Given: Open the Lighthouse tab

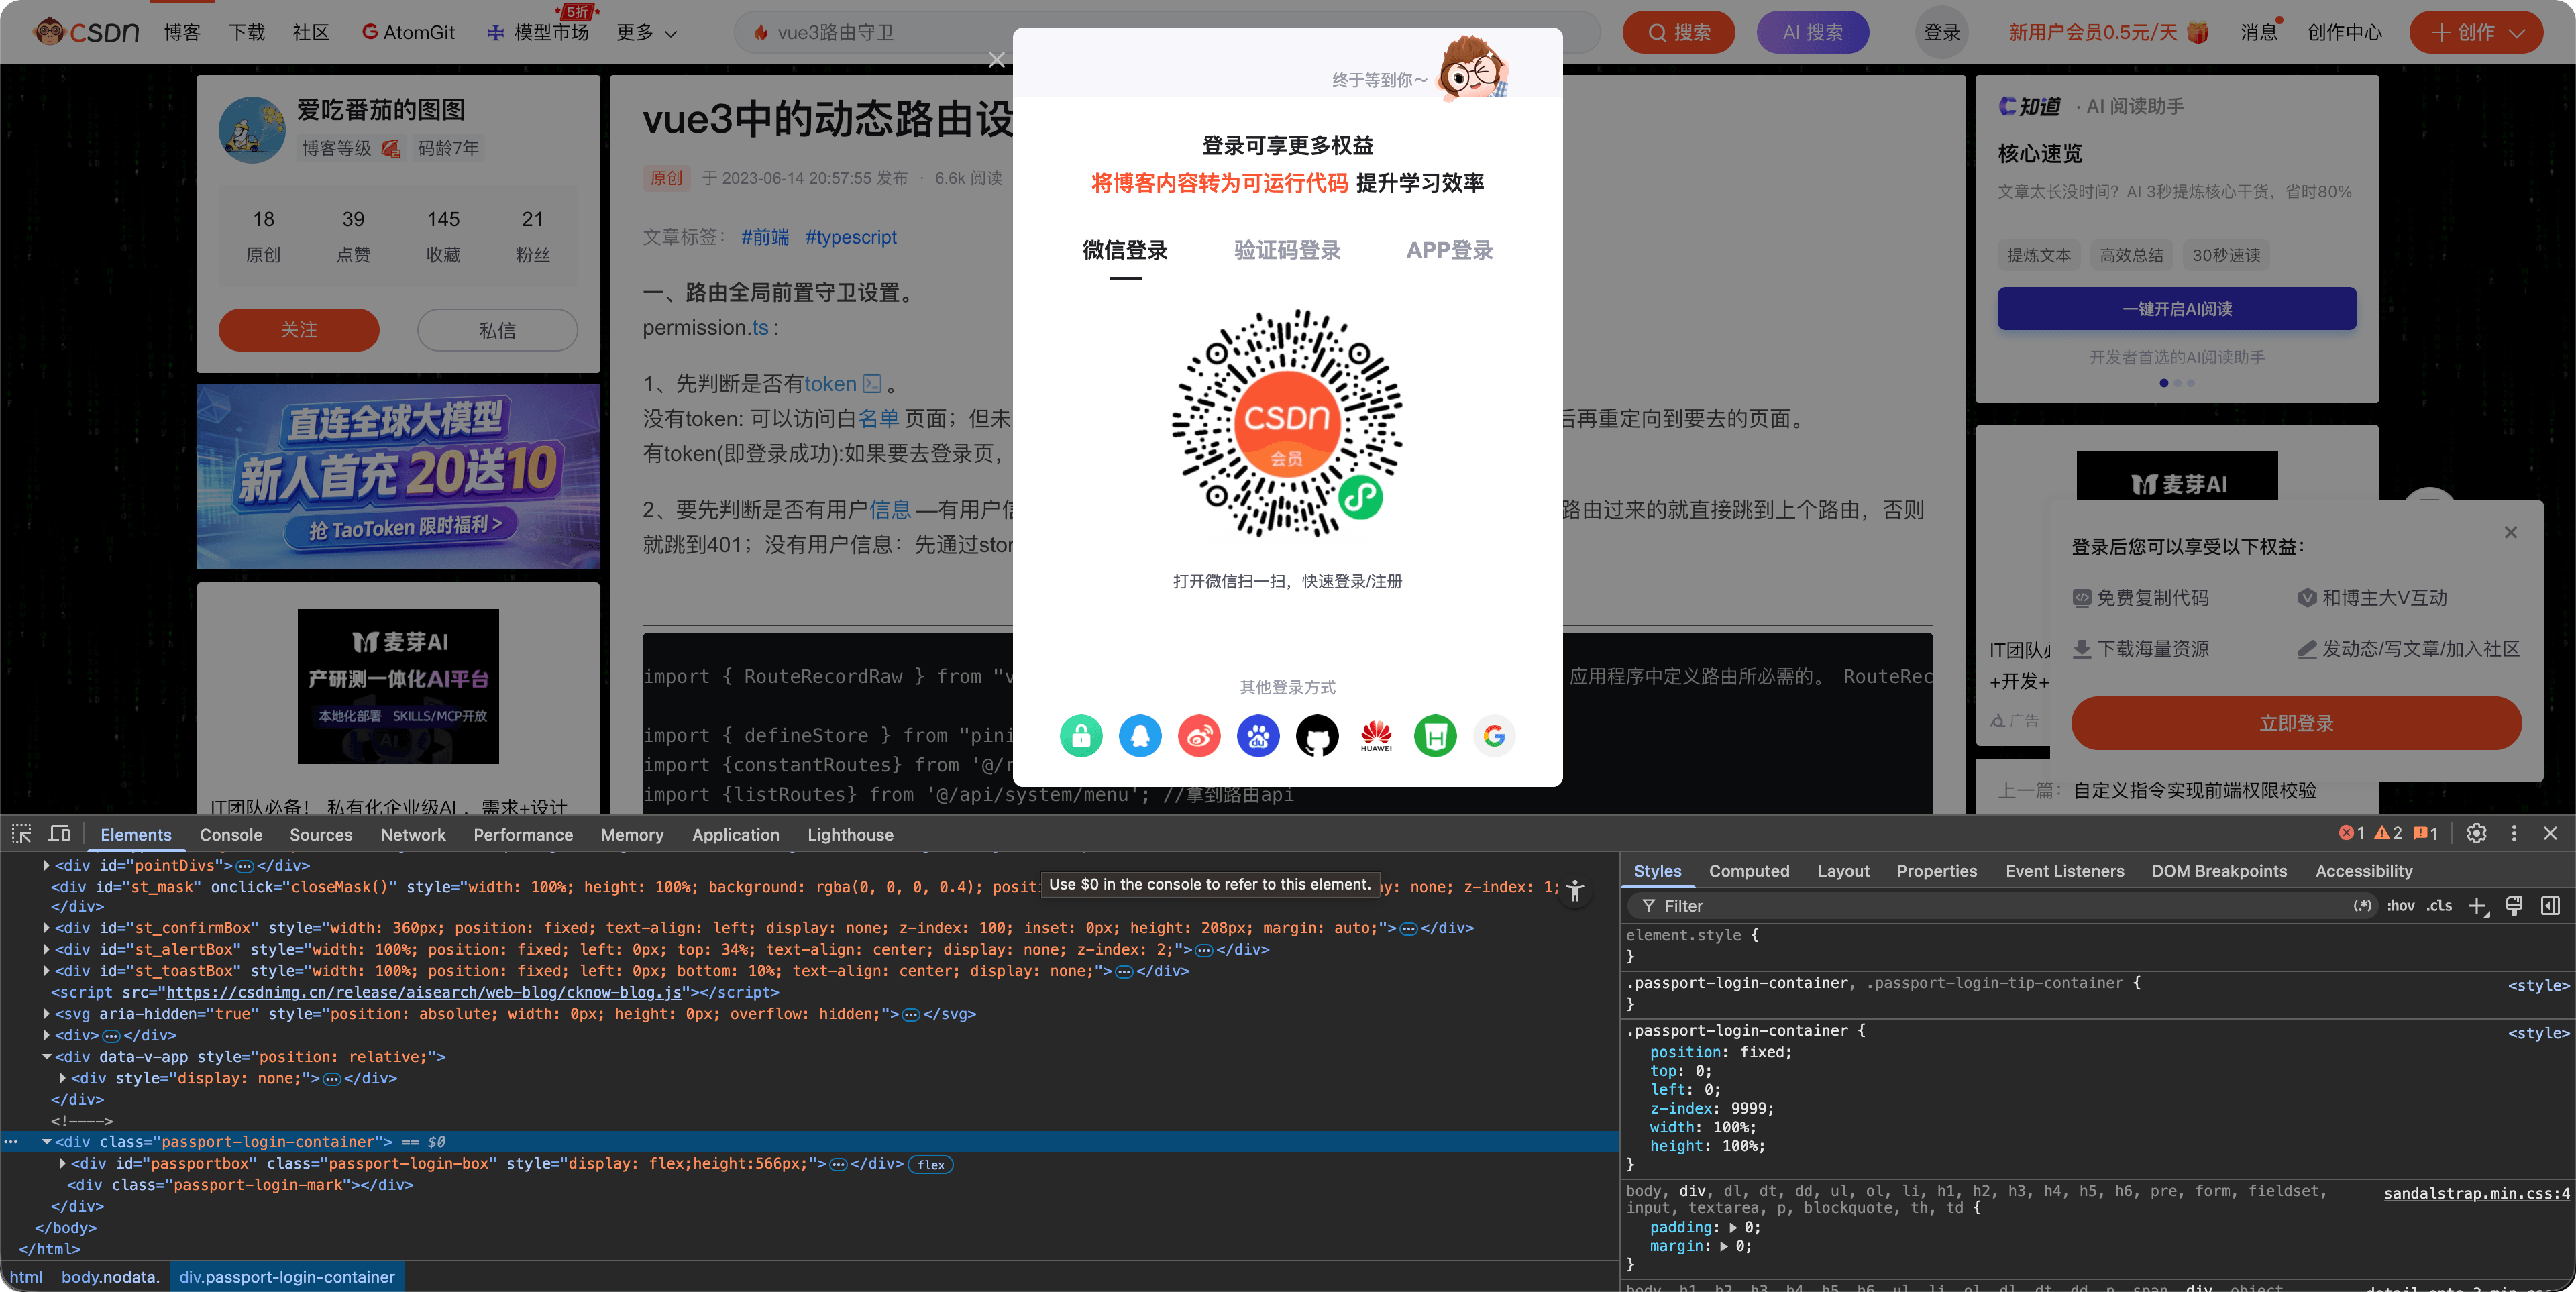Looking at the screenshot, I should coord(850,835).
